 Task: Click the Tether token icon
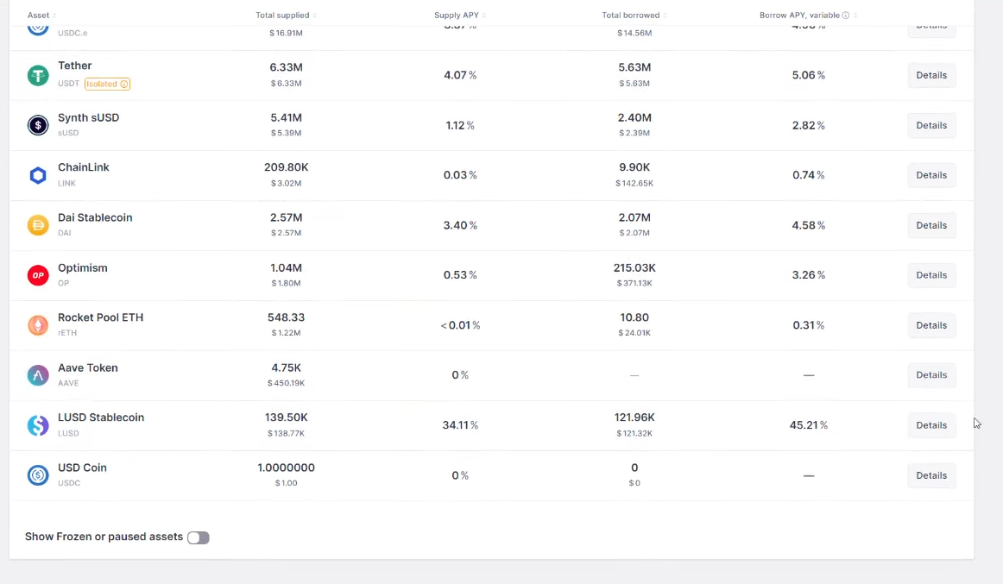pyautogui.click(x=38, y=75)
